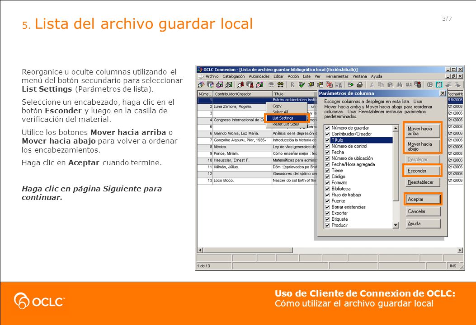The height and width of the screenshot is (325, 476).
Task: Click the green checkmark Validate icon
Action: pyautogui.click(x=302, y=84)
